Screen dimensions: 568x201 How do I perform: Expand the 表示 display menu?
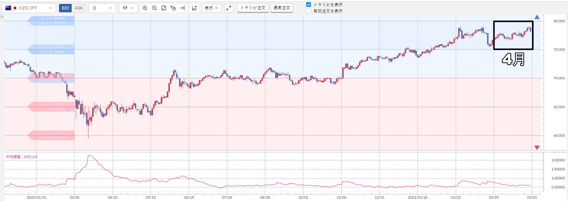click(211, 8)
